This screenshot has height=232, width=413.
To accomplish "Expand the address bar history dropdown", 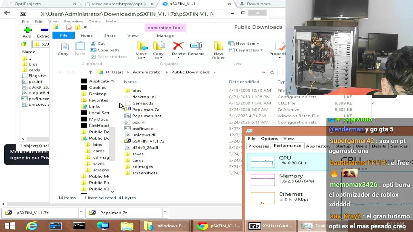I will click(264, 72).
